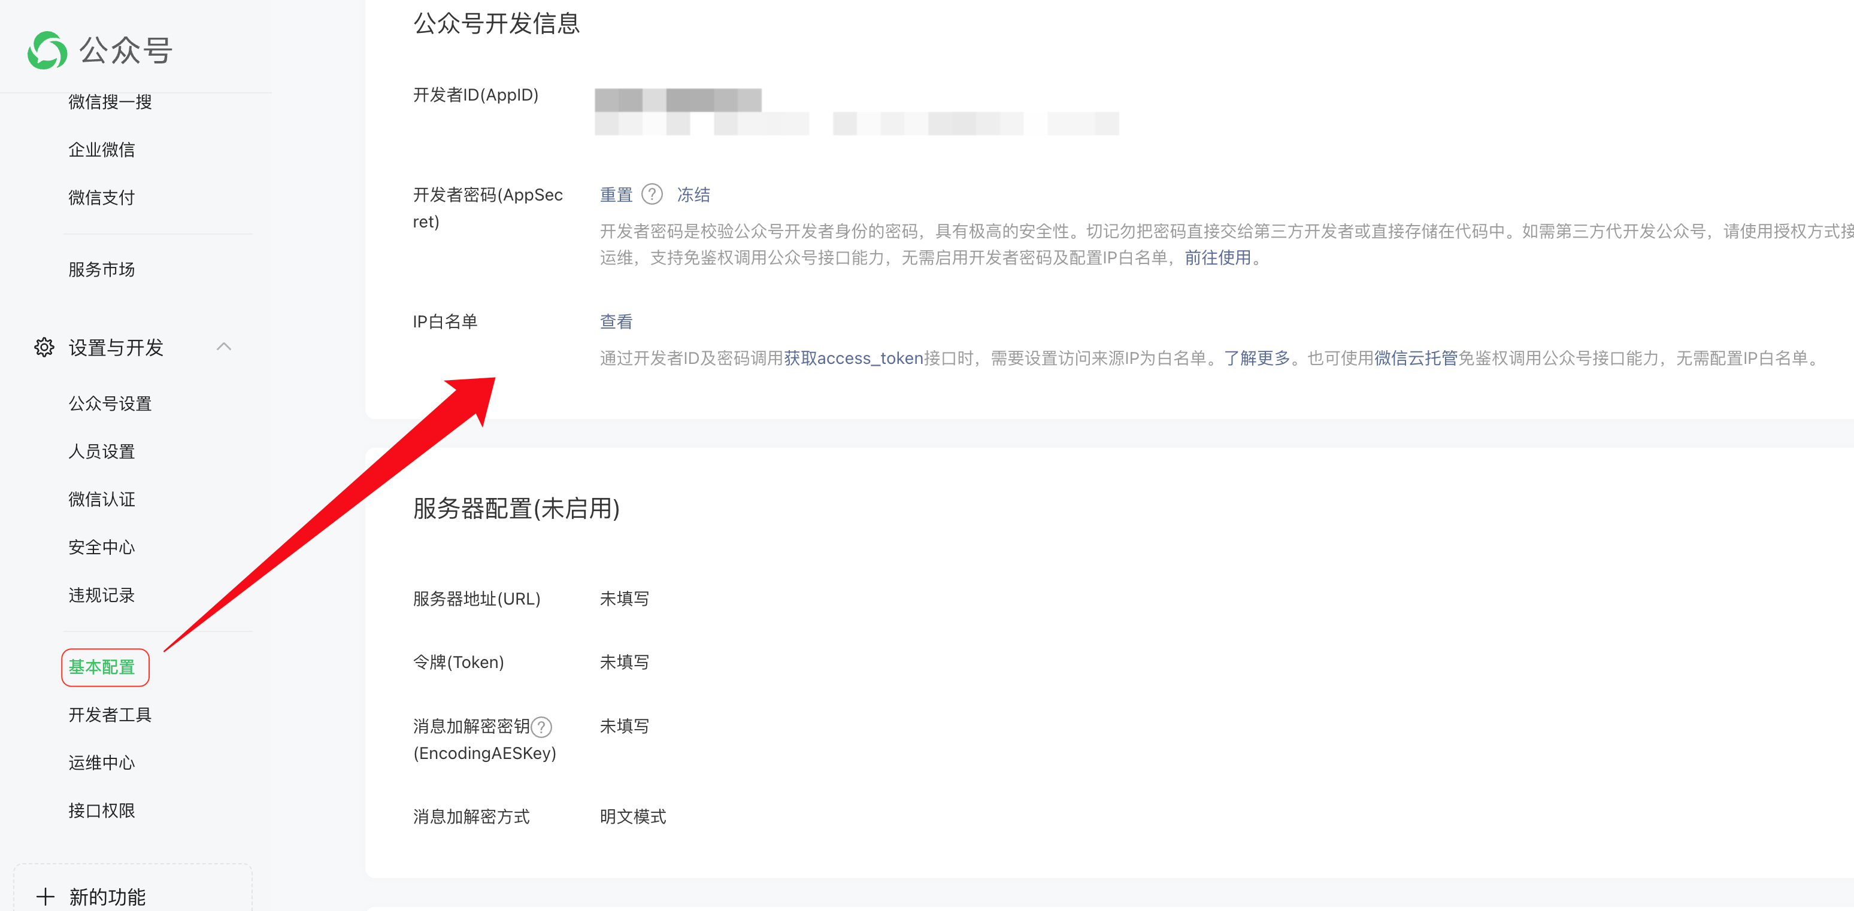The height and width of the screenshot is (911, 1854).
Task: Click the 了解更多 link
Action: [1256, 359]
